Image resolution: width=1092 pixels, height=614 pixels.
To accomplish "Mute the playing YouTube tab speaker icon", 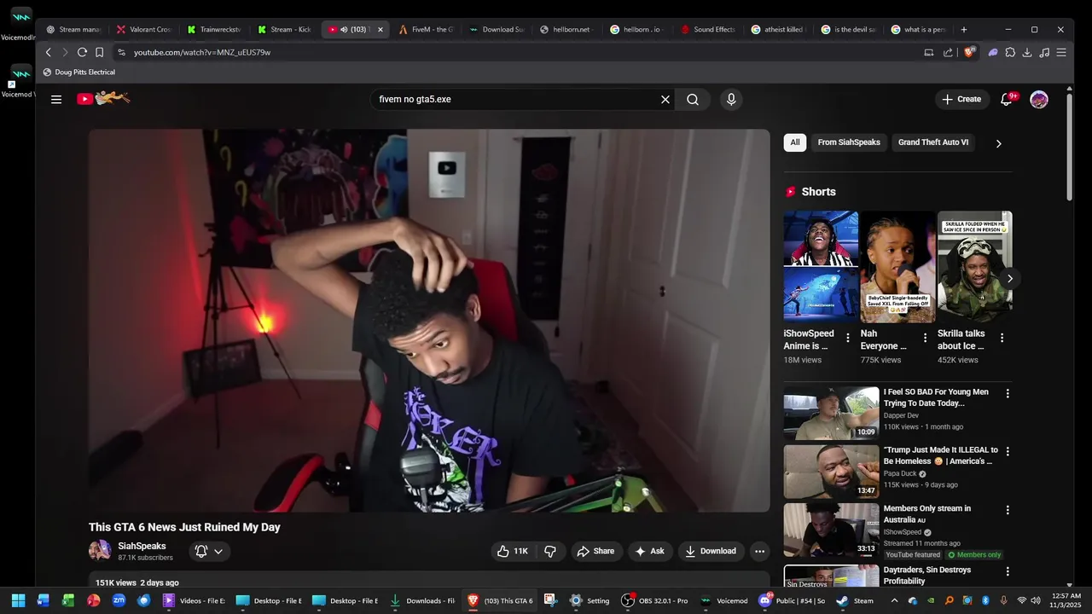I will pyautogui.click(x=344, y=29).
